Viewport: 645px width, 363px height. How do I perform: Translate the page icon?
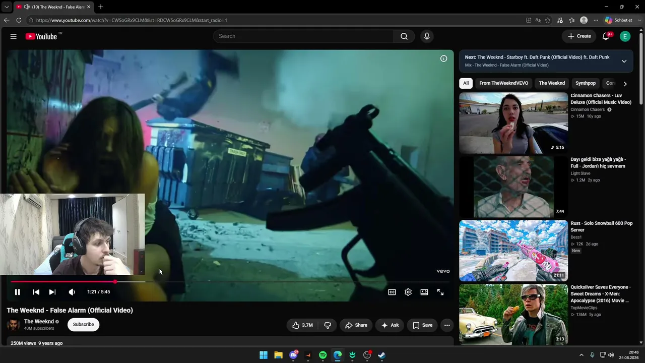click(x=538, y=20)
